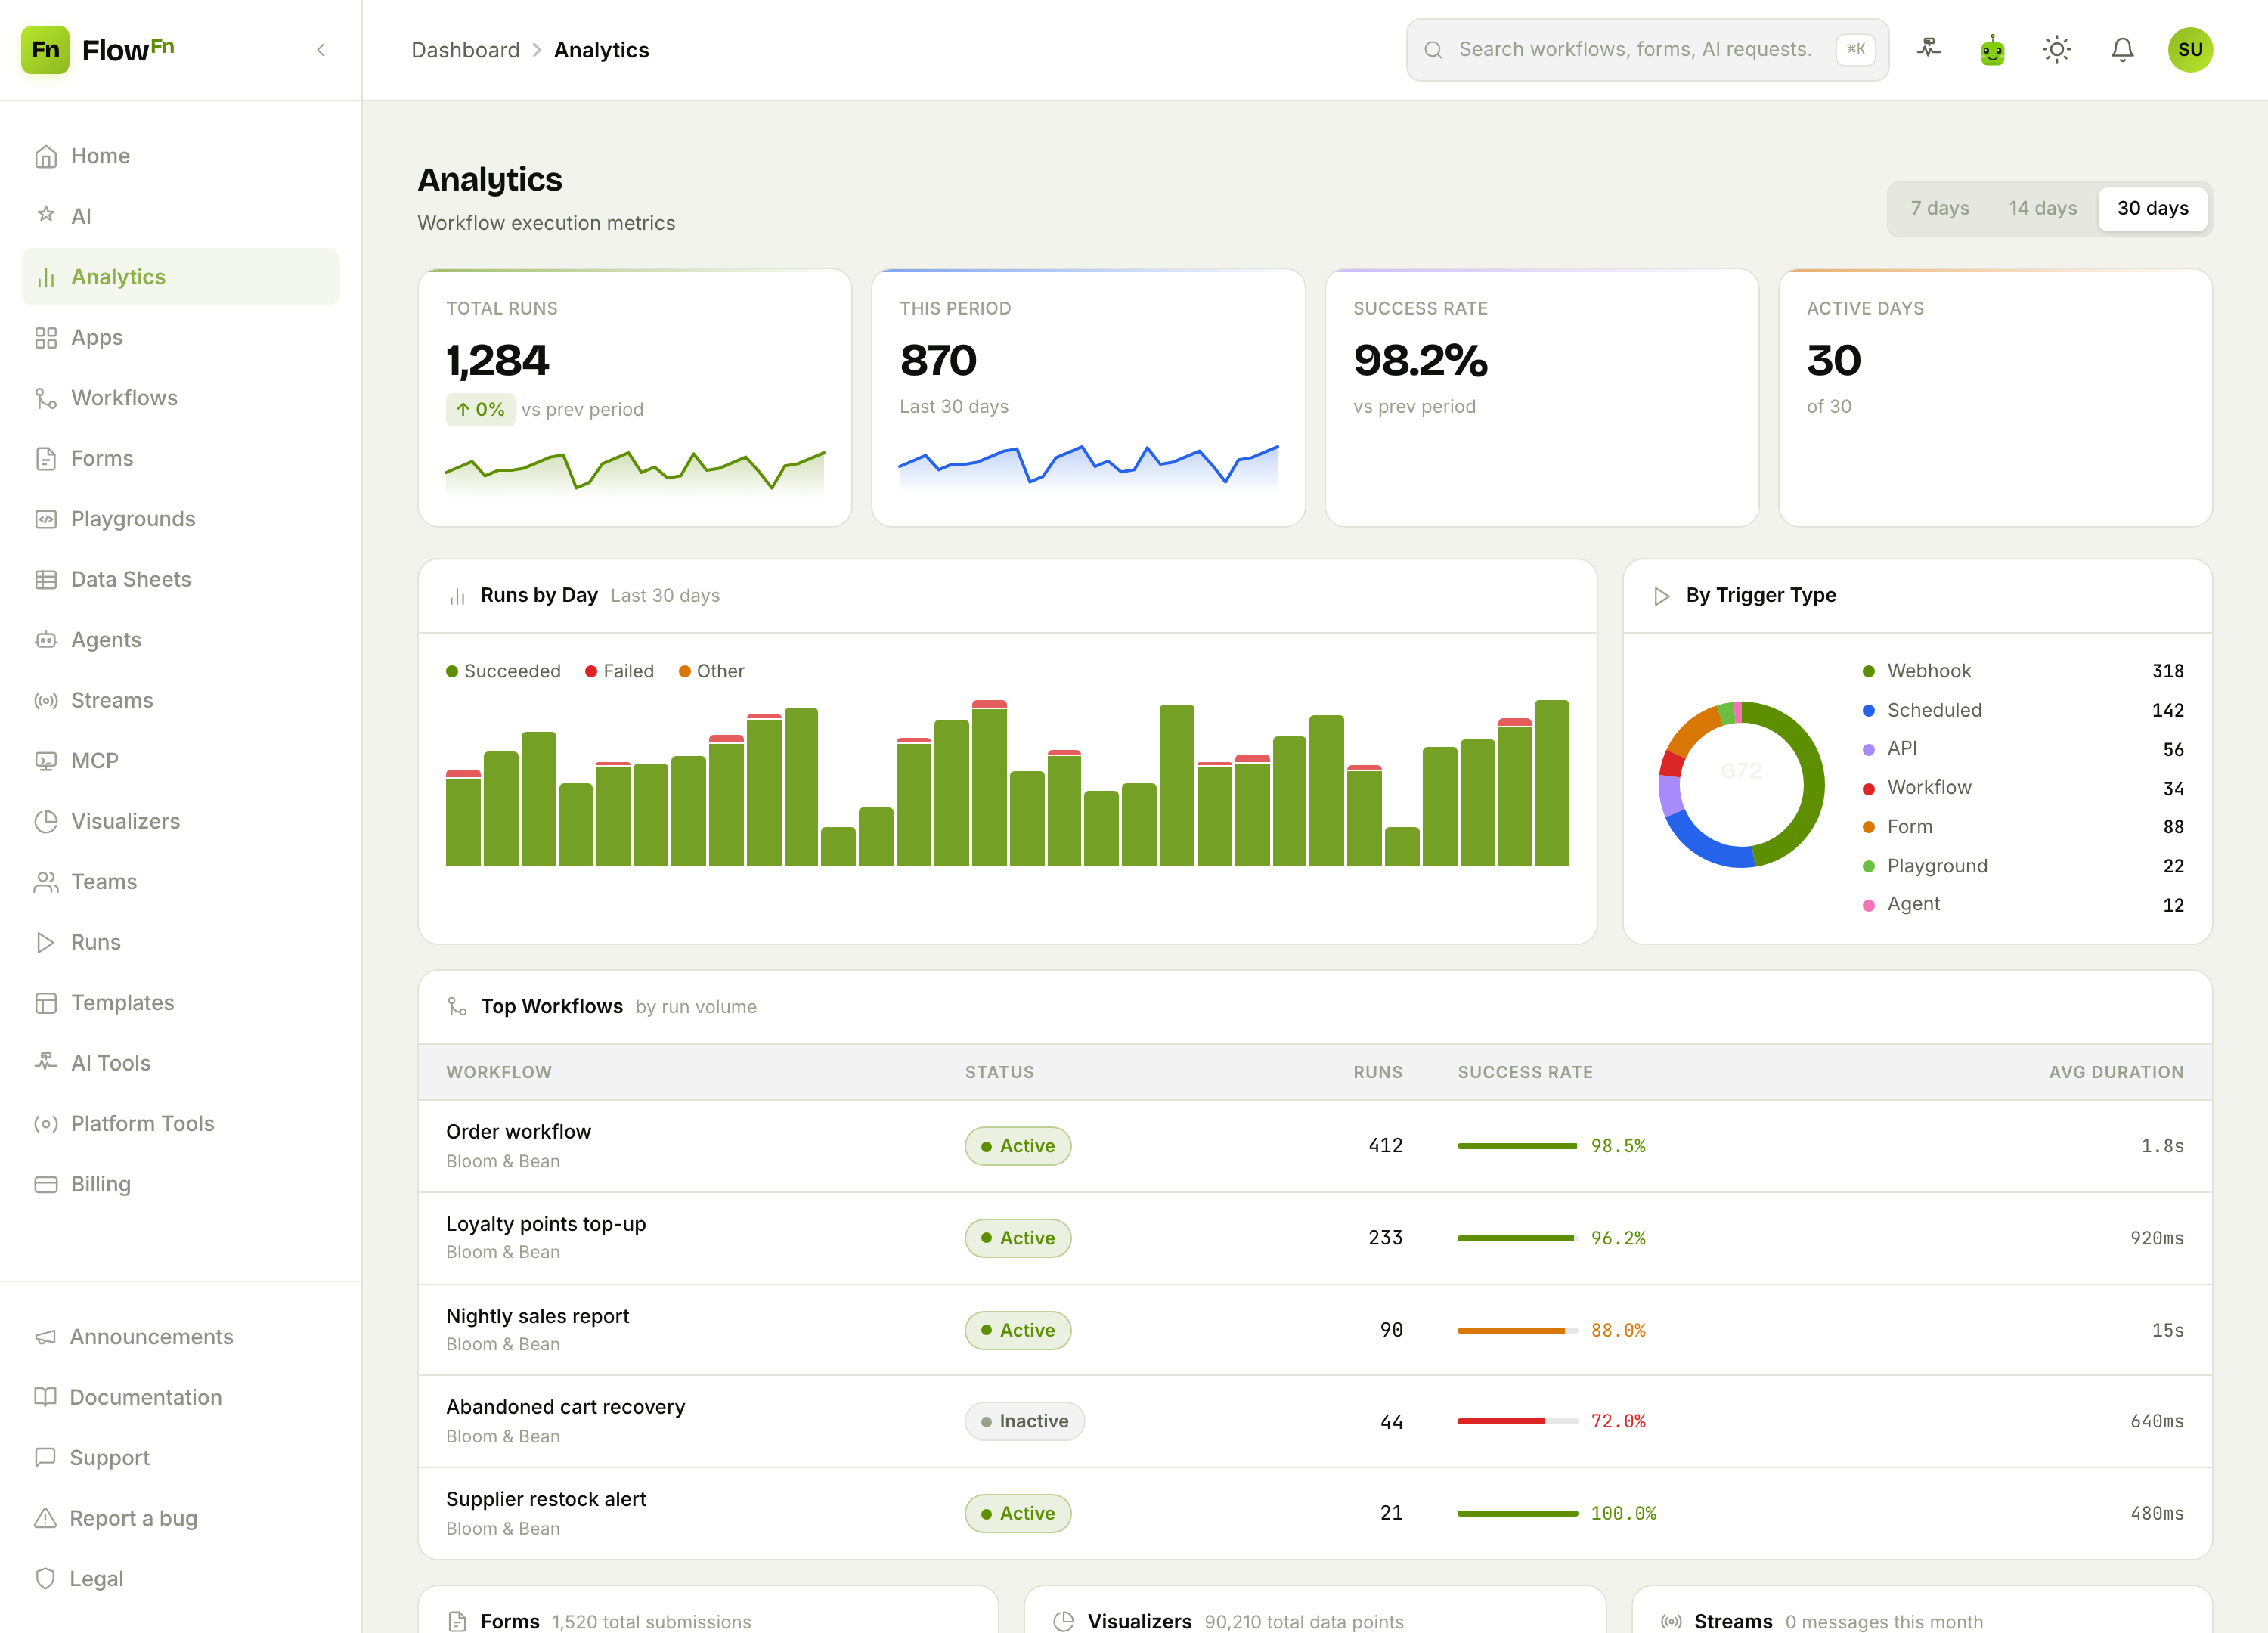The height and width of the screenshot is (1633, 2268).
Task: Open the Platform Tools sidebar icon
Action: point(46,1124)
